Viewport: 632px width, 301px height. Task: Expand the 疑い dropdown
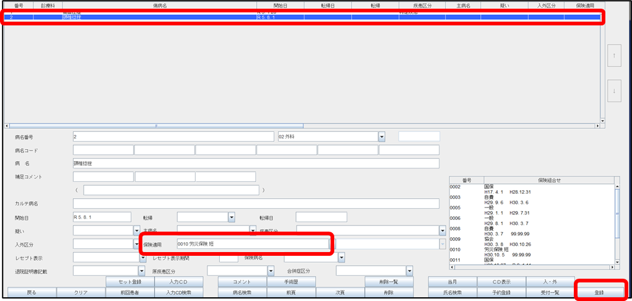tap(136, 230)
